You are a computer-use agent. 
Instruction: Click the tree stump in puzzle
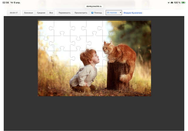(117, 76)
